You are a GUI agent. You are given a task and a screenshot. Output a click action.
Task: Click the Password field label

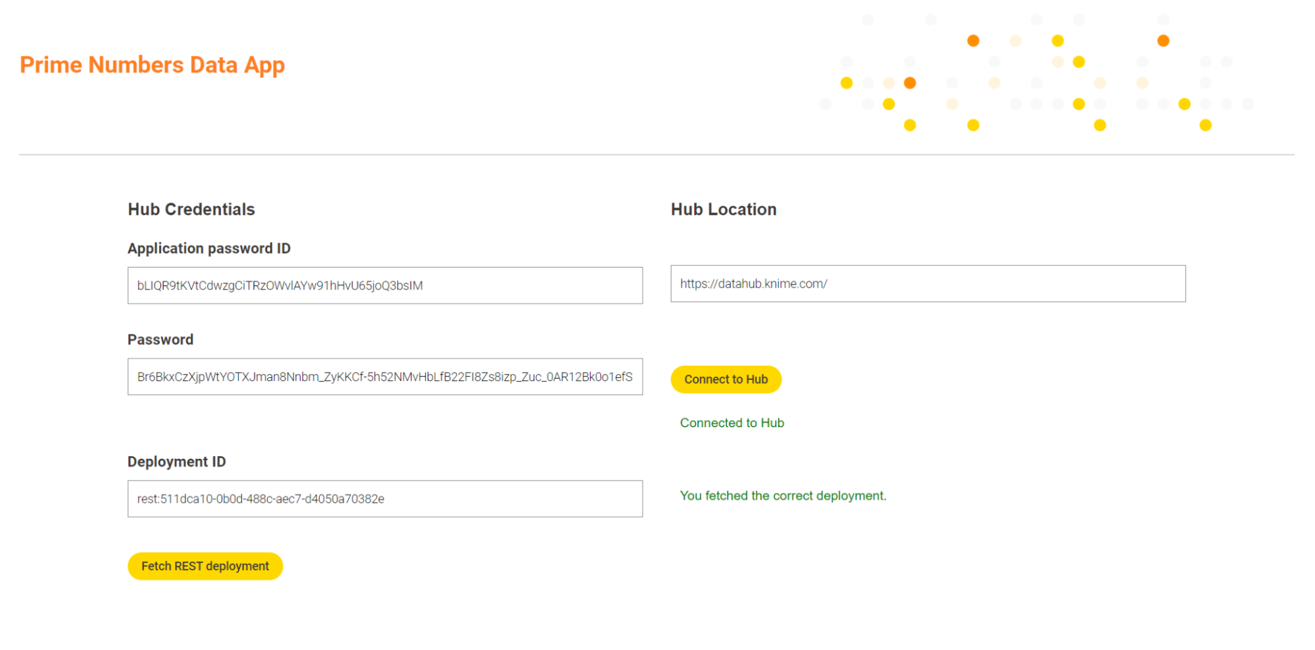coord(161,340)
